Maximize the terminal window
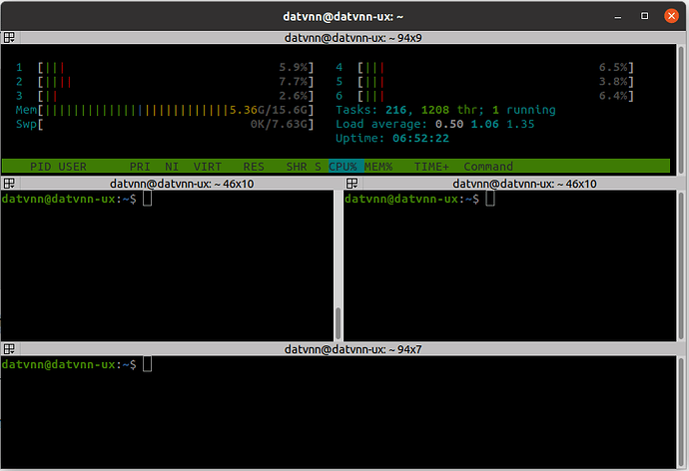Viewport: 689px width, 471px height. 644,15
